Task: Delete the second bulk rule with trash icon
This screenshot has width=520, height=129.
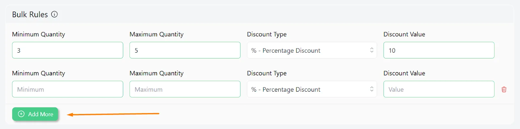Action: 504,89
